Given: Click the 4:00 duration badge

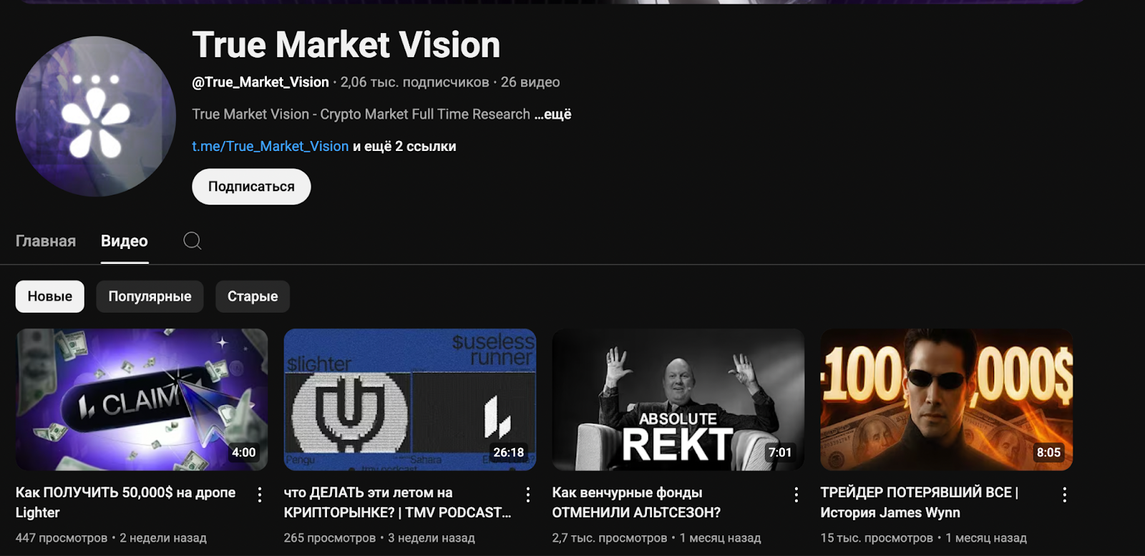Looking at the screenshot, I should click(x=244, y=452).
